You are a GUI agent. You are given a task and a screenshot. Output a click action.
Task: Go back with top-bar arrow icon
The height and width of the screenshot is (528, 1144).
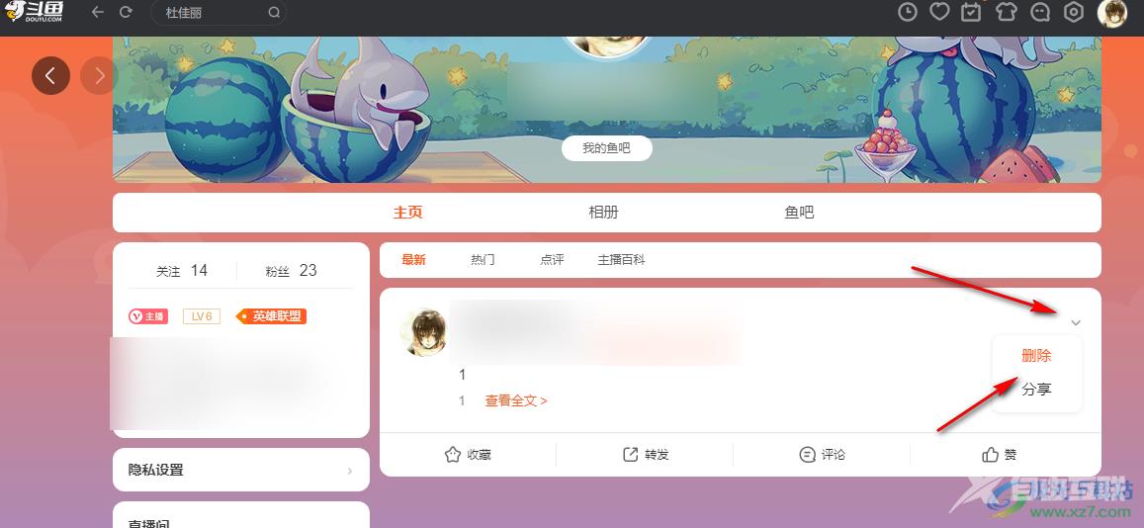pos(97,13)
